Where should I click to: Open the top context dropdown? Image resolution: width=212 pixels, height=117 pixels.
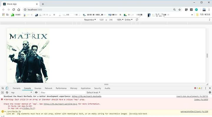click(21, 92)
